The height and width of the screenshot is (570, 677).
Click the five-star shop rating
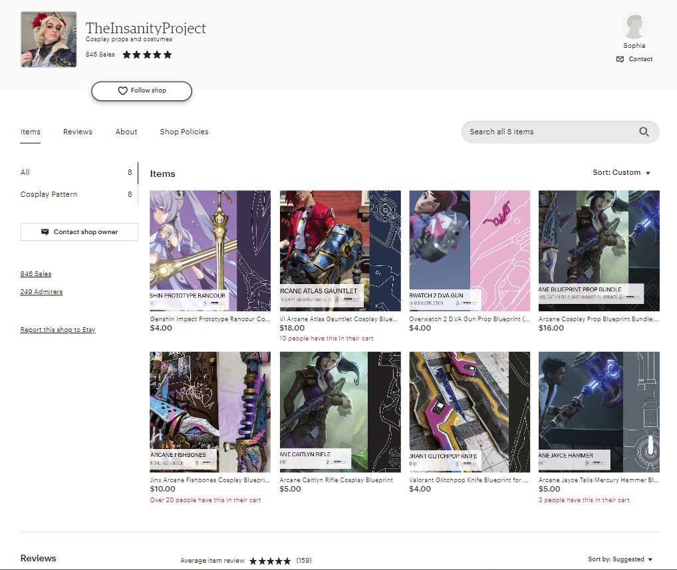(x=147, y=55)
